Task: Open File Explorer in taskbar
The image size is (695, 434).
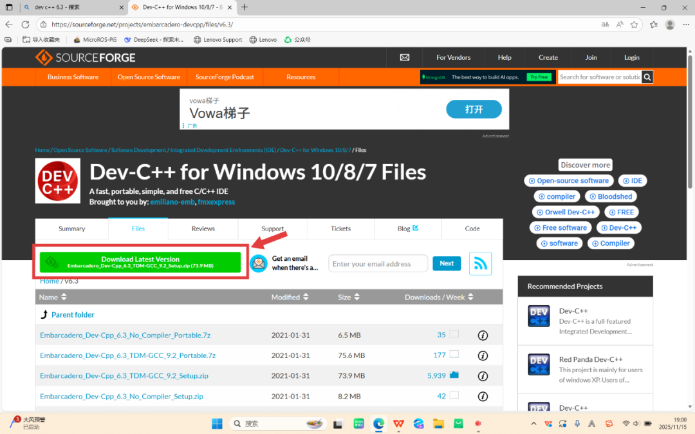Action: (438, 424)
